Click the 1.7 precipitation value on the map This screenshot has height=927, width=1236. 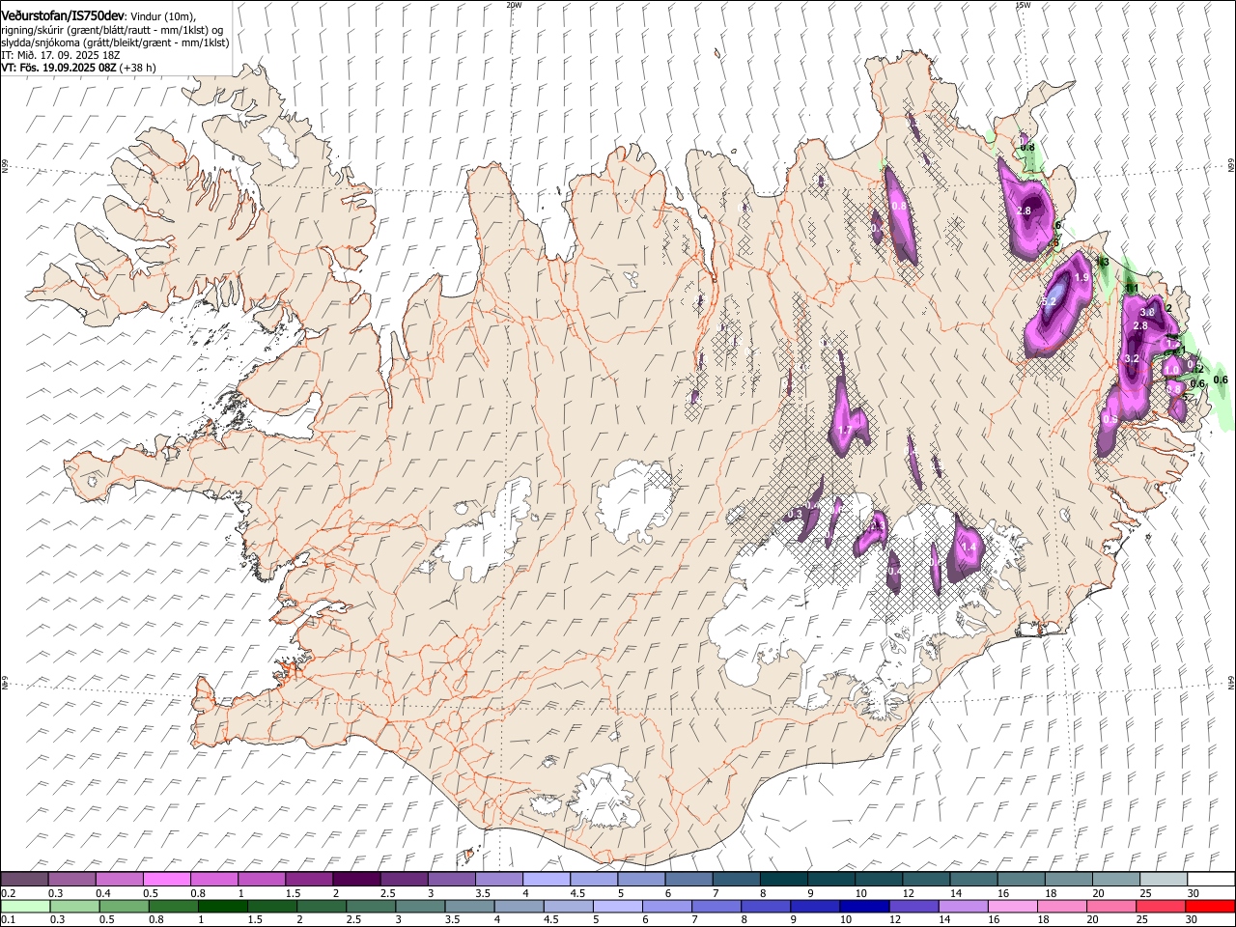845,431
